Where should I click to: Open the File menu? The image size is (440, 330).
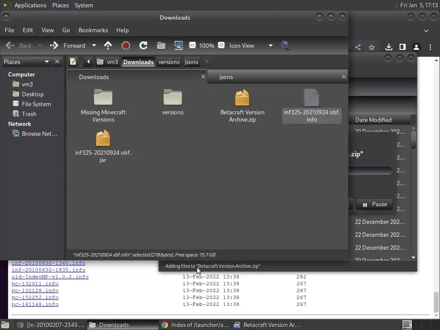tap(9, 30)
